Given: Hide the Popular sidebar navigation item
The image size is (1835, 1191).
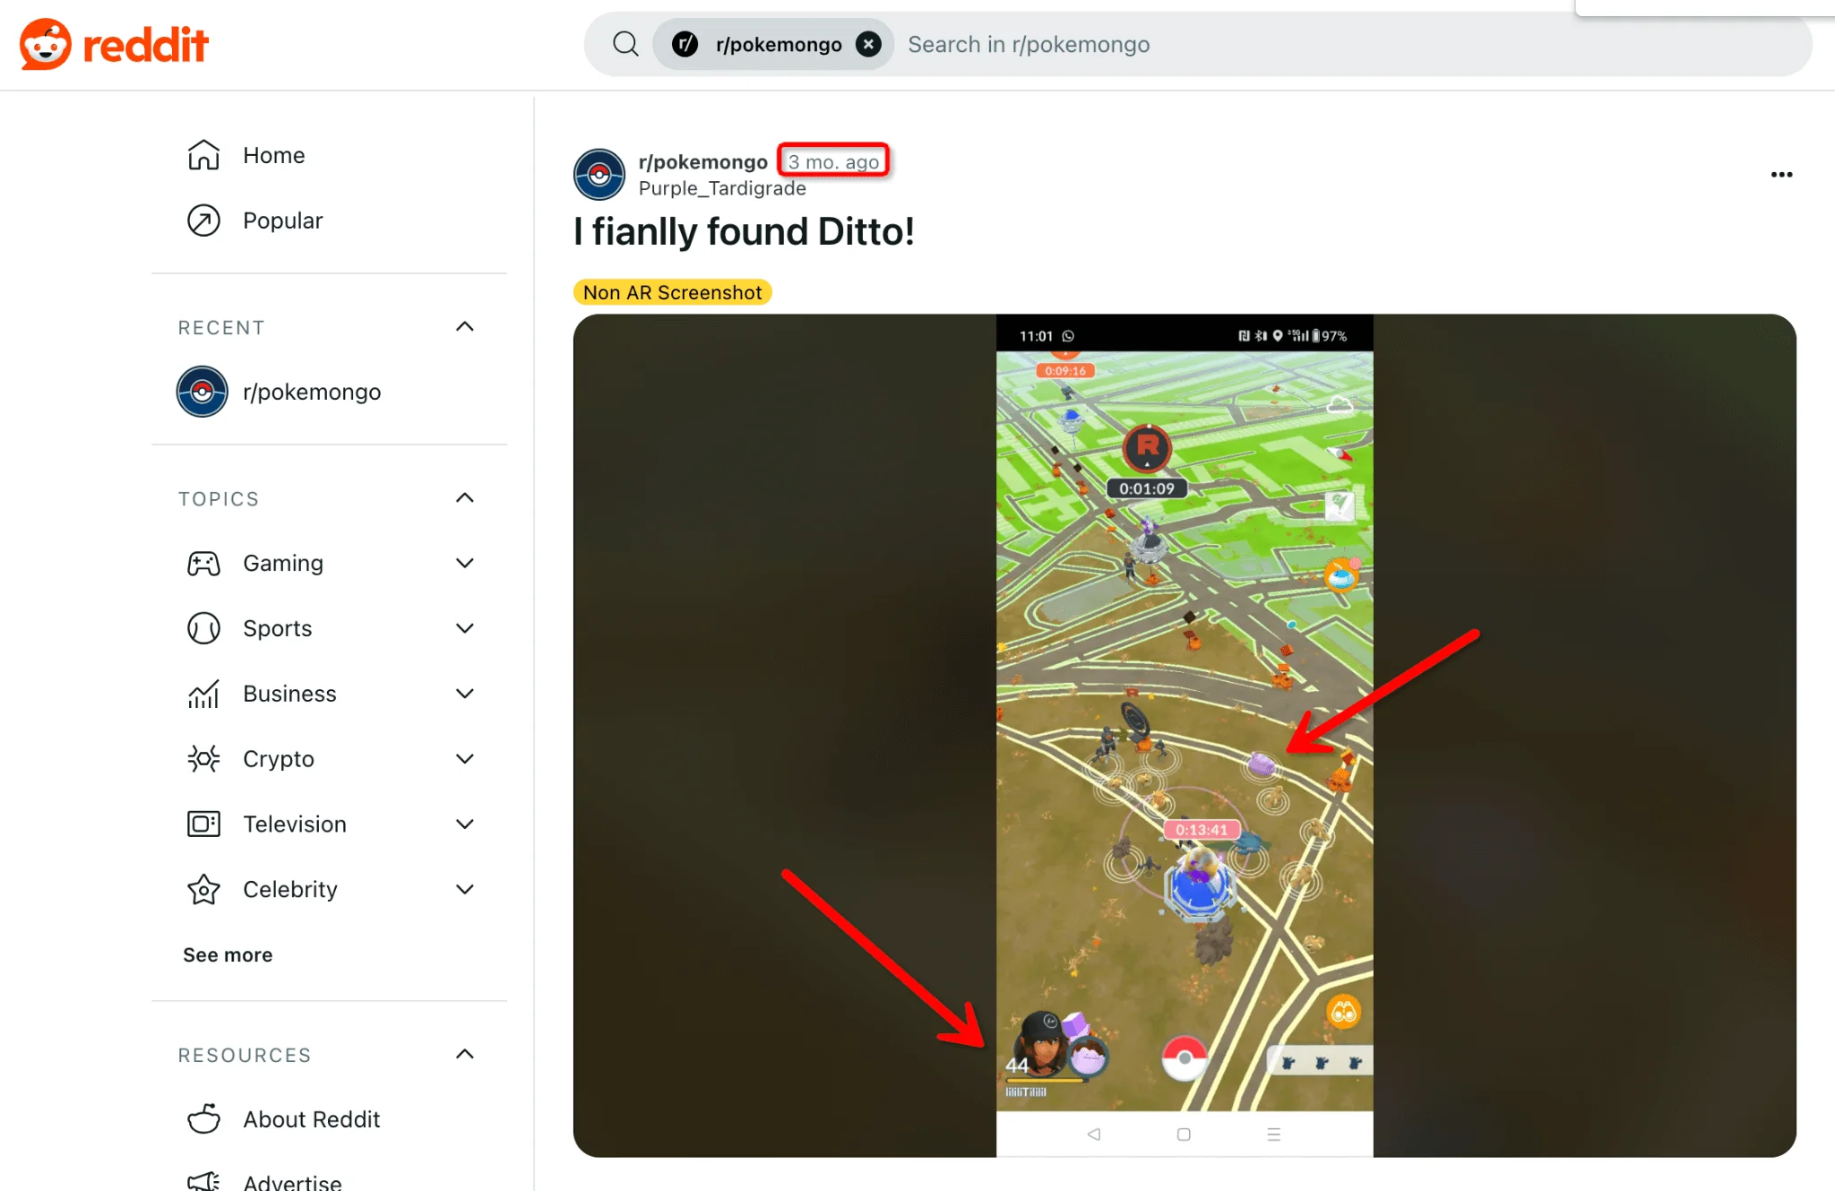Looking at the screenshot, I should click(282, 220).
